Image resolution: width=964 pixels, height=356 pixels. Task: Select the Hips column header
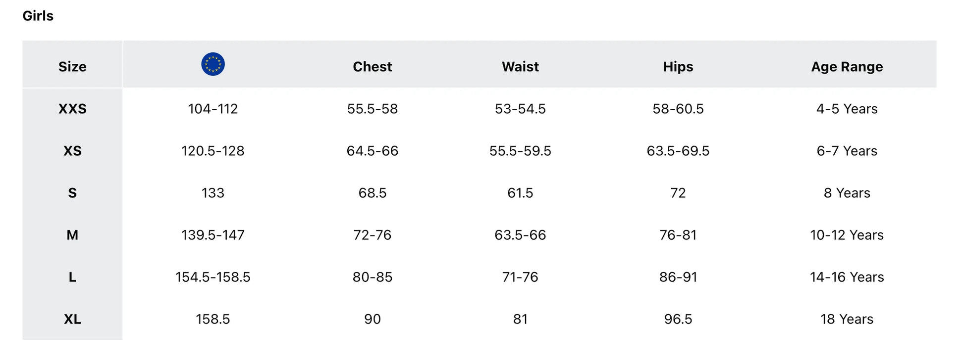678,67
